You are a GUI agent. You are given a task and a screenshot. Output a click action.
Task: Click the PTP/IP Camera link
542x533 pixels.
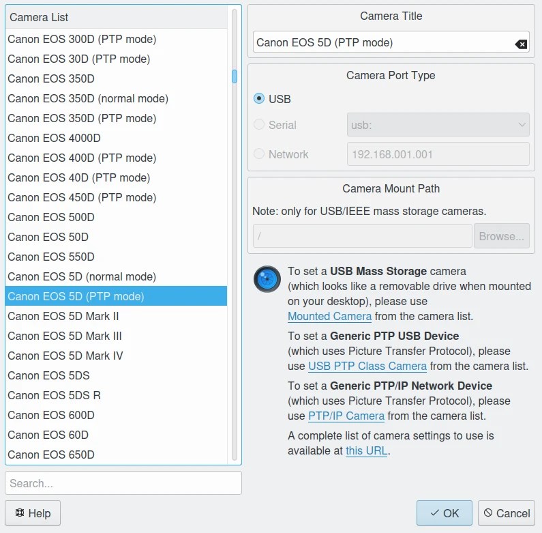point(346,416)
